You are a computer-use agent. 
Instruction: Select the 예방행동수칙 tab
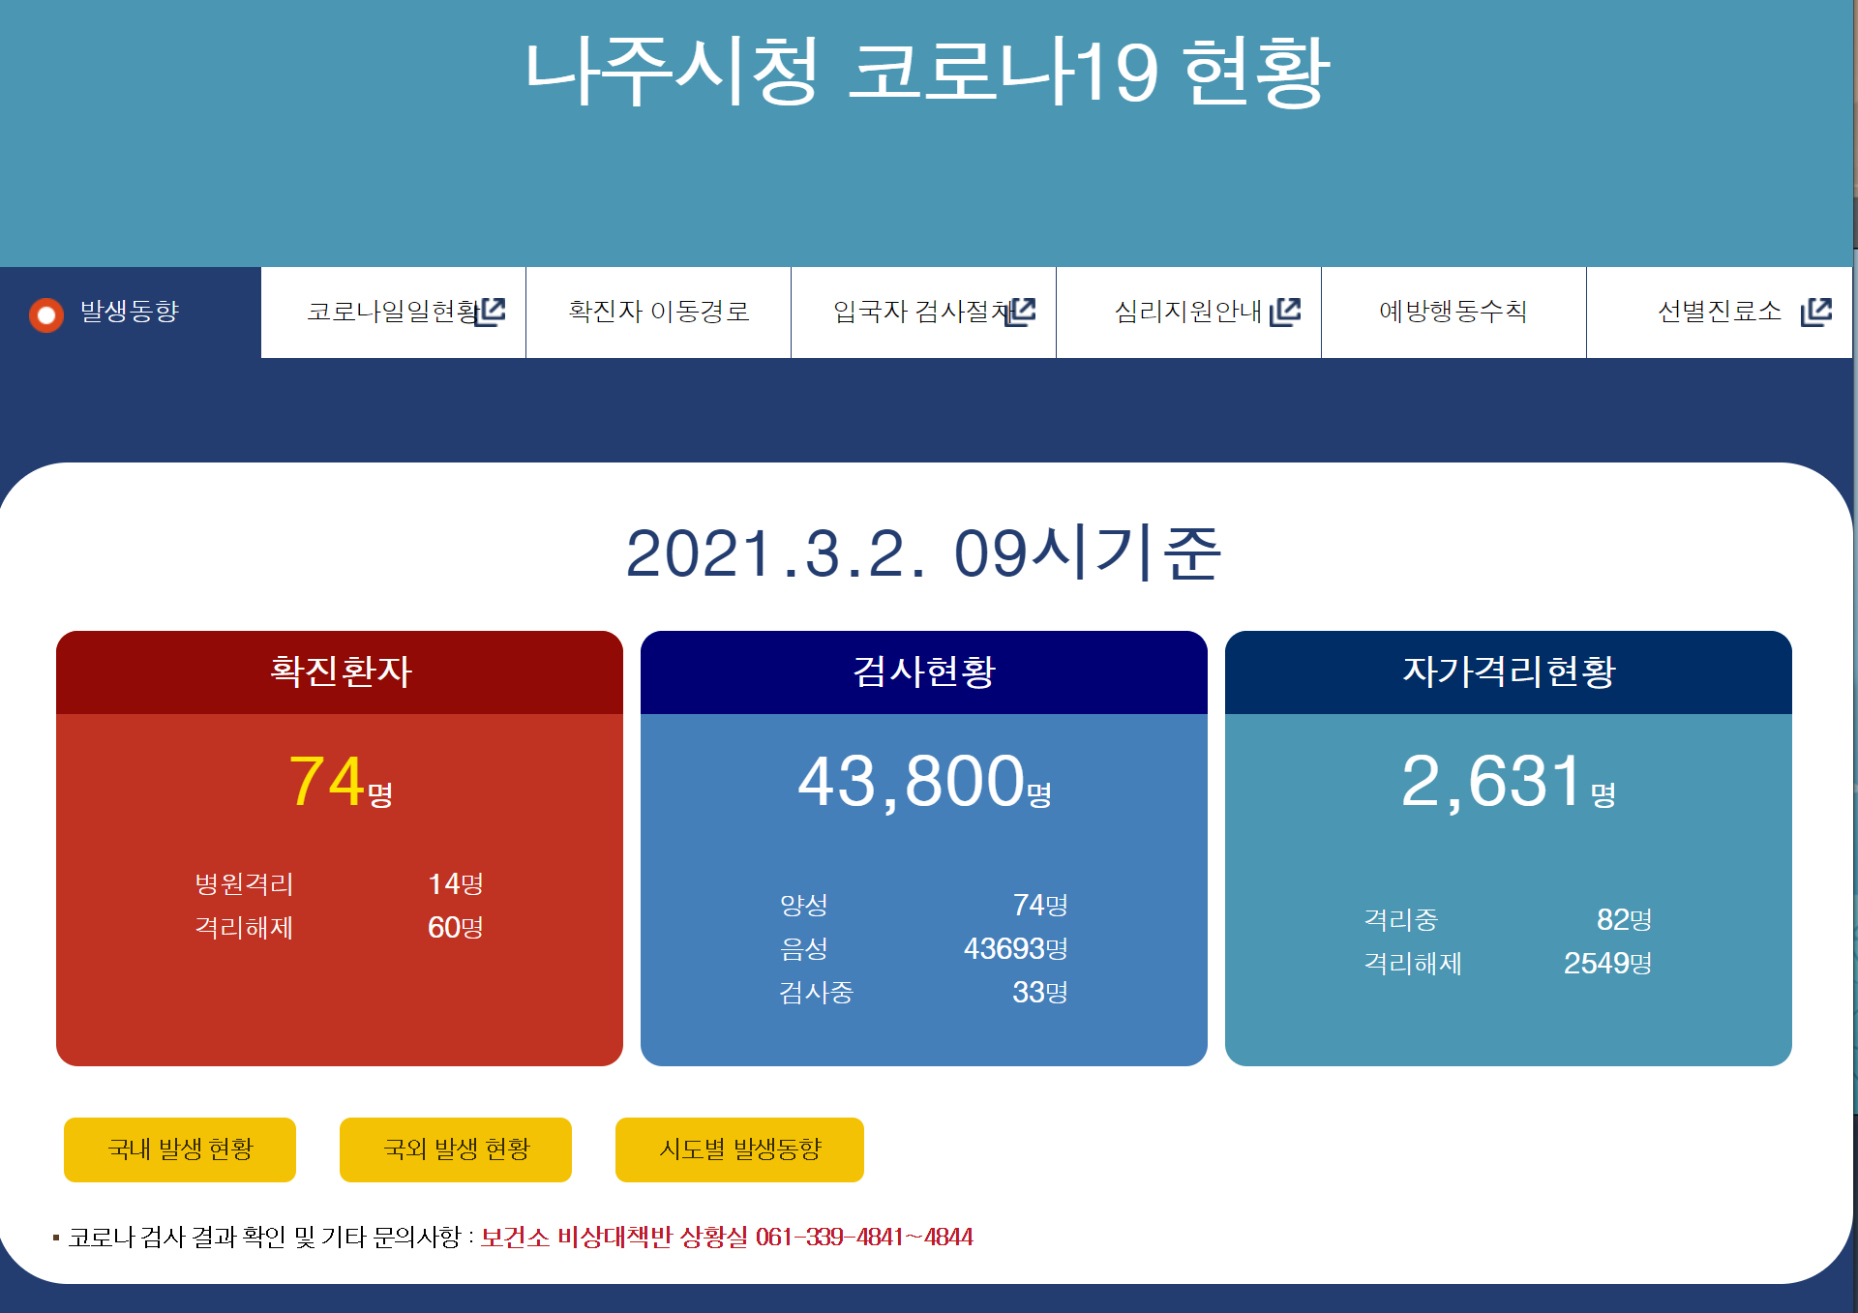[x=1453, y=312]
